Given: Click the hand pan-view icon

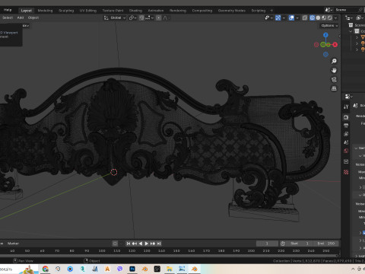Looking at the screenshot, I should [x=334, y=70].
